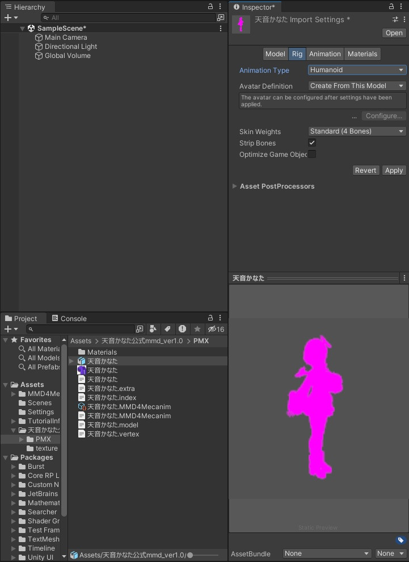Switch to the Console tab

tap(69, 318)
